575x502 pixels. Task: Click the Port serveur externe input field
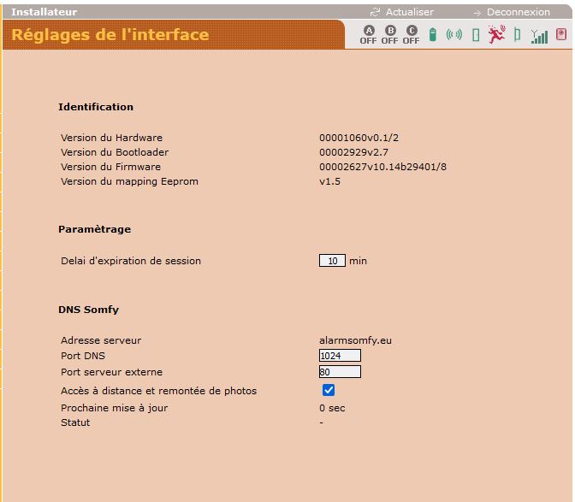pos(340,372)
